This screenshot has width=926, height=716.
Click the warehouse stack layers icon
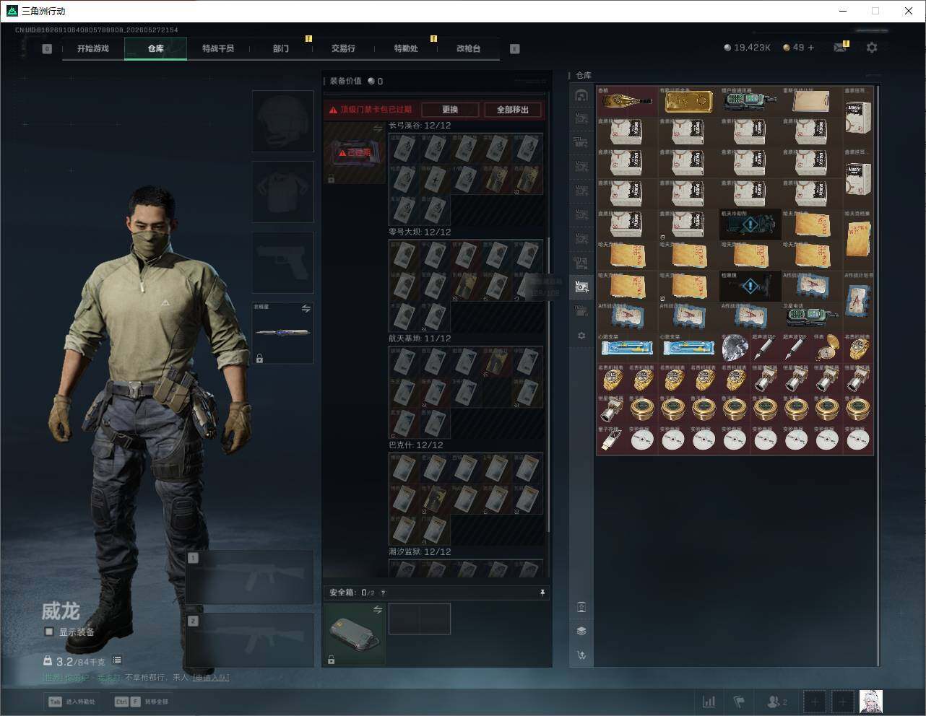581,631
